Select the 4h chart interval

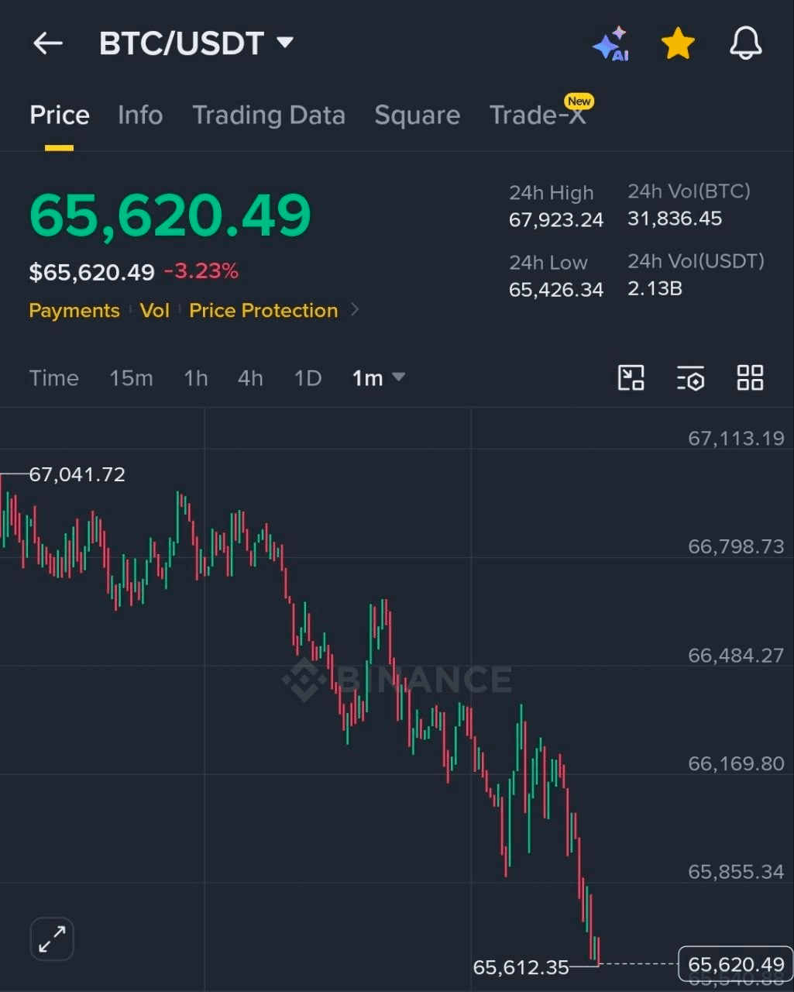tap(250, 378)
